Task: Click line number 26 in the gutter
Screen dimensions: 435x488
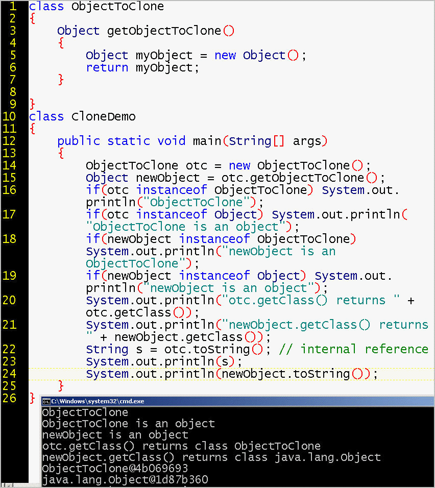Action: [9, 398]
